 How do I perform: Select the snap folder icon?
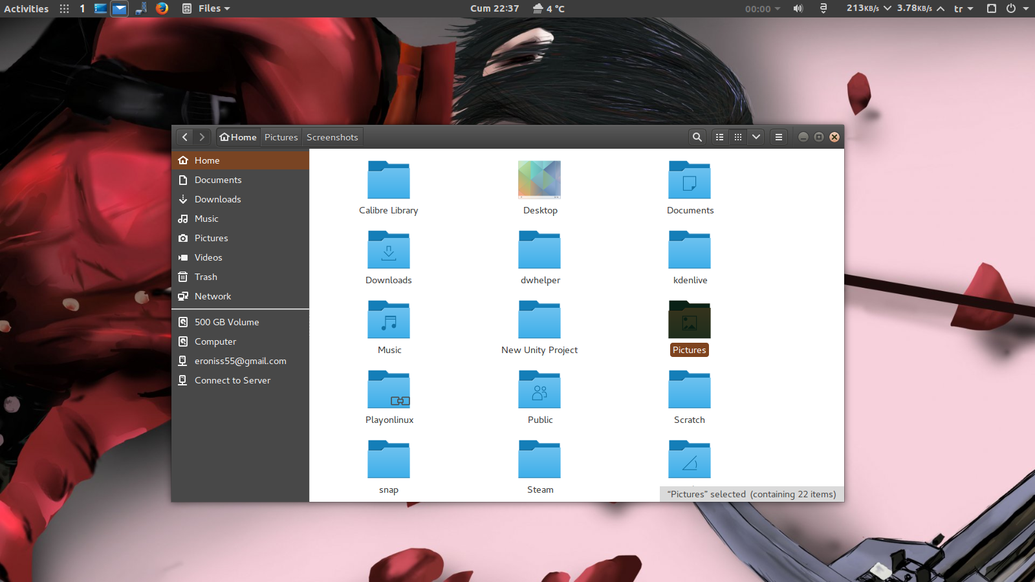pyautogui.click(x=389, y=459)
